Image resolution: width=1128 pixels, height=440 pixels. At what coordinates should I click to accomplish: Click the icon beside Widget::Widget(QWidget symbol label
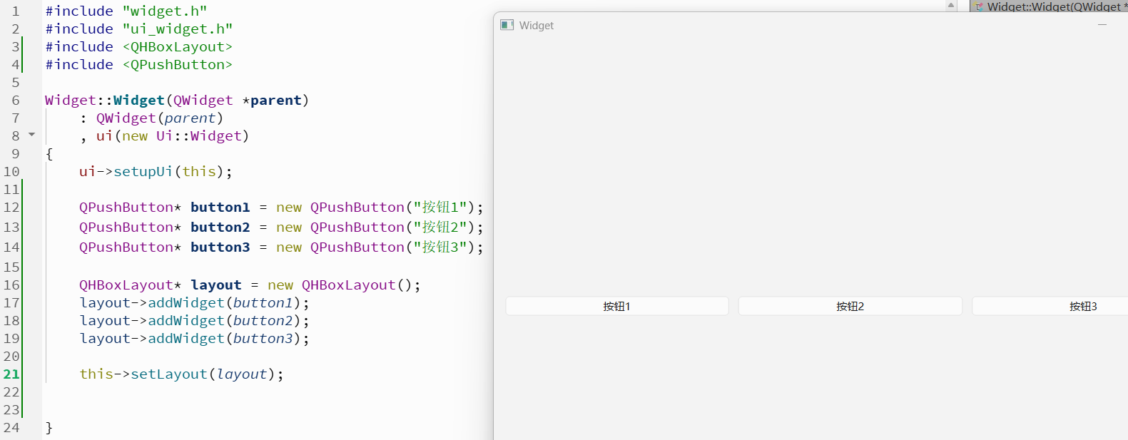pyautogui.click(x=979, y=6)
